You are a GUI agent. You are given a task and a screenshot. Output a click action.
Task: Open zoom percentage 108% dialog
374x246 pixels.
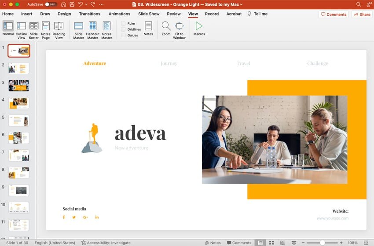pos(353,242)
